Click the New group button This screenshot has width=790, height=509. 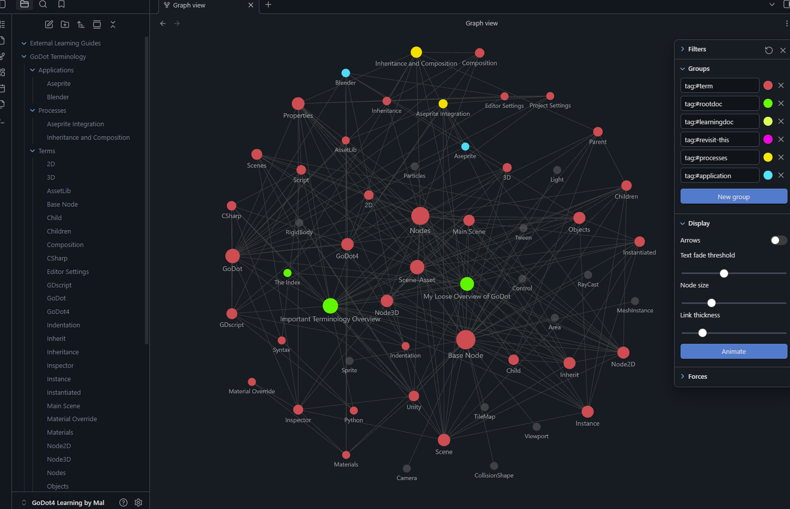(733, 197)
